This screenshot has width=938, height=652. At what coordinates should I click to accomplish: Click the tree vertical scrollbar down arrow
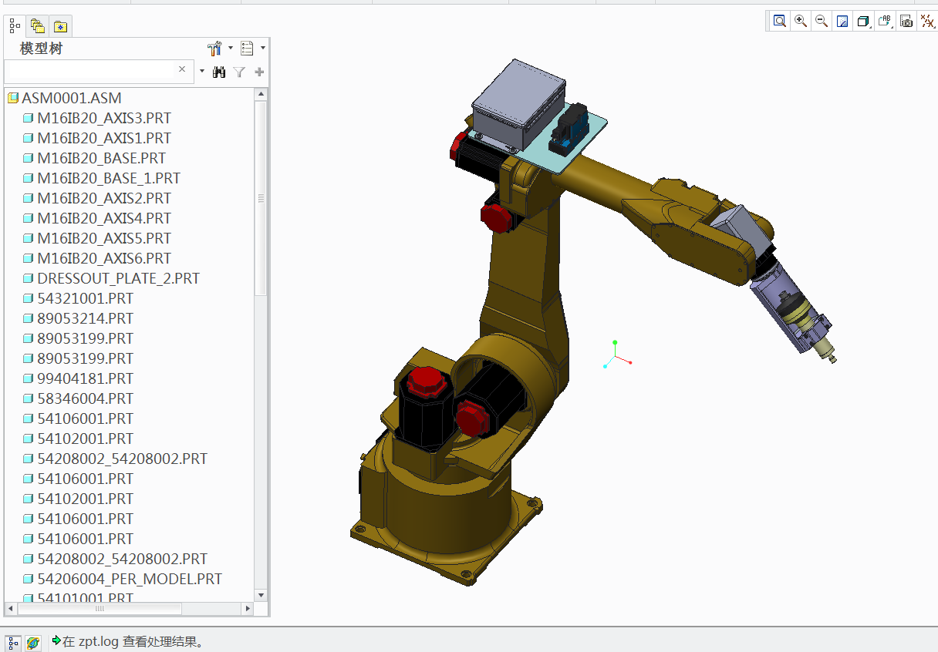click(261, 595)
